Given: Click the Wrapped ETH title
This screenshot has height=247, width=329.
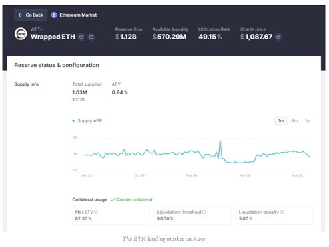Looking at the screenshot, I should click(53, 37).
